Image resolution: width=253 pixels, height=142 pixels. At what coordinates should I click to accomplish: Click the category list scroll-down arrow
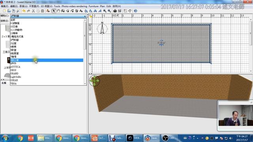[x=85, y=84]
